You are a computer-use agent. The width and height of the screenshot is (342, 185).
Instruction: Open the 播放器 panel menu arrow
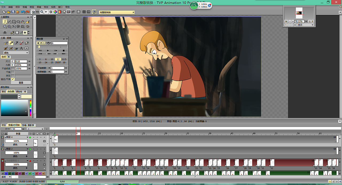click(x=64, y=39)
